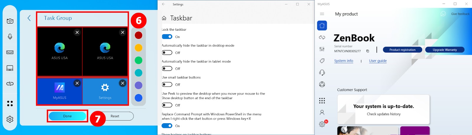Select the first ASUS USA Edge tile
472x135 pixels.
[60, 52]
